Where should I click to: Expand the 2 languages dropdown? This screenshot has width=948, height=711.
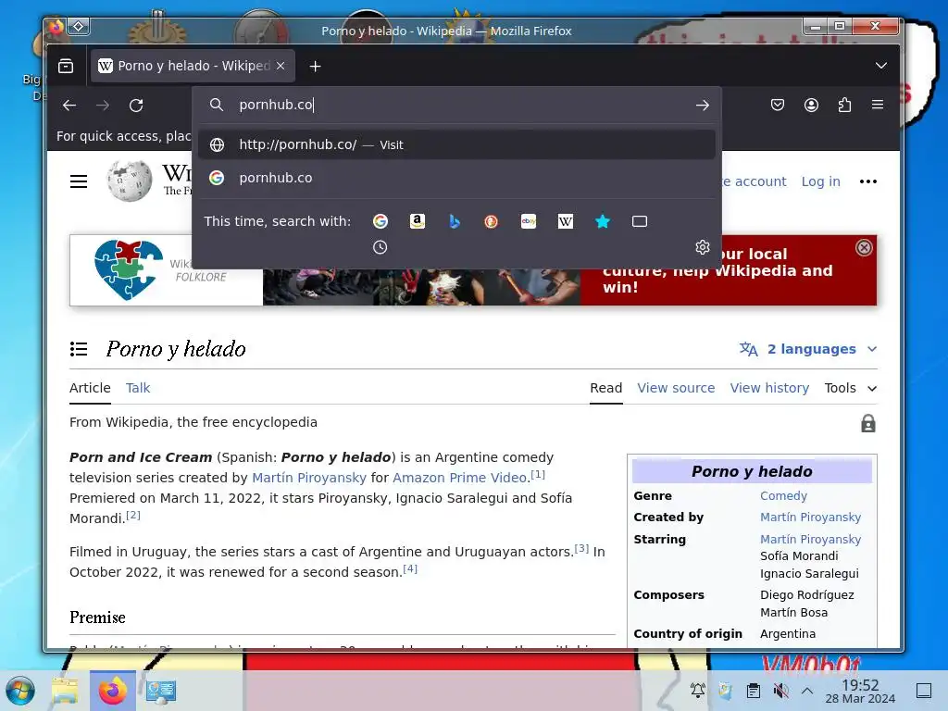808,349
